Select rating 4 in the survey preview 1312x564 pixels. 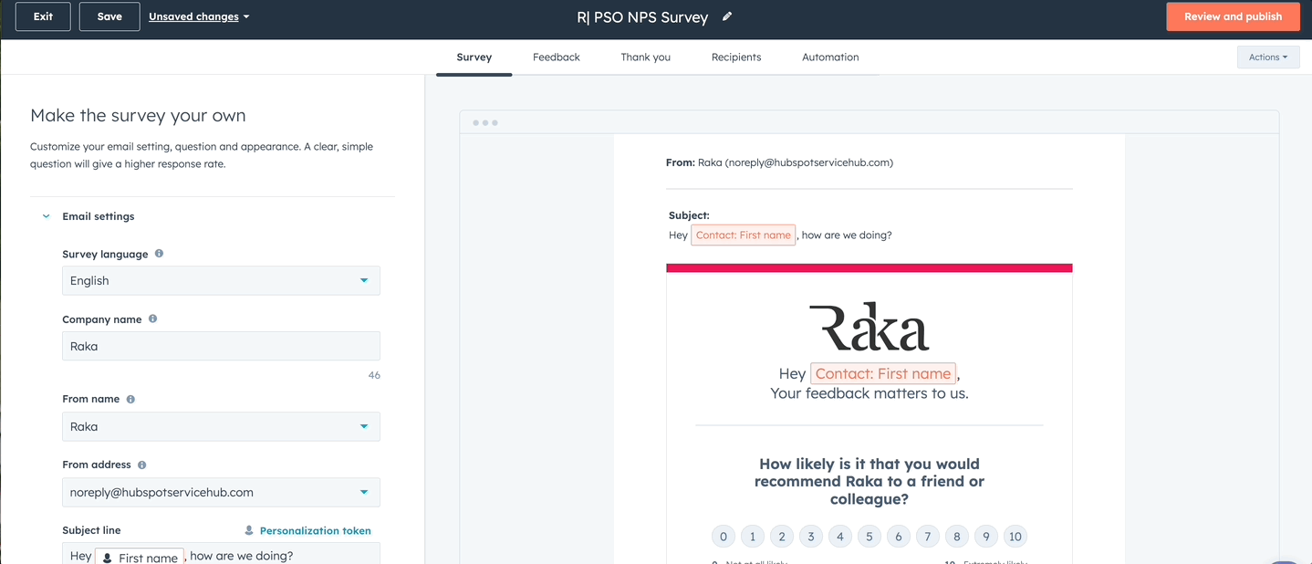(x=839, y=537)
